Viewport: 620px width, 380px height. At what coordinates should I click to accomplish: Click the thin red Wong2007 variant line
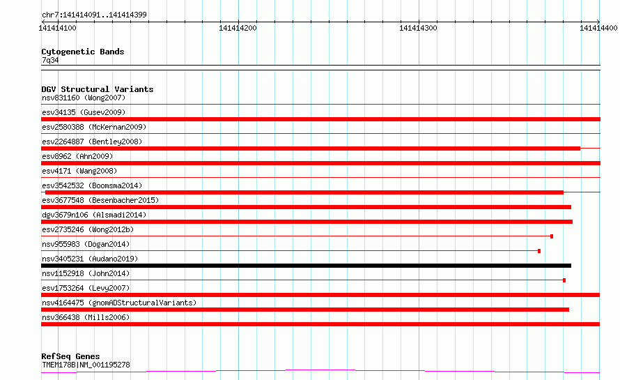[320, 104]
